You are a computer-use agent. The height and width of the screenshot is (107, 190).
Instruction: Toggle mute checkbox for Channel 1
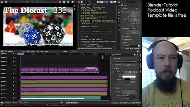(x=14, y=98)
